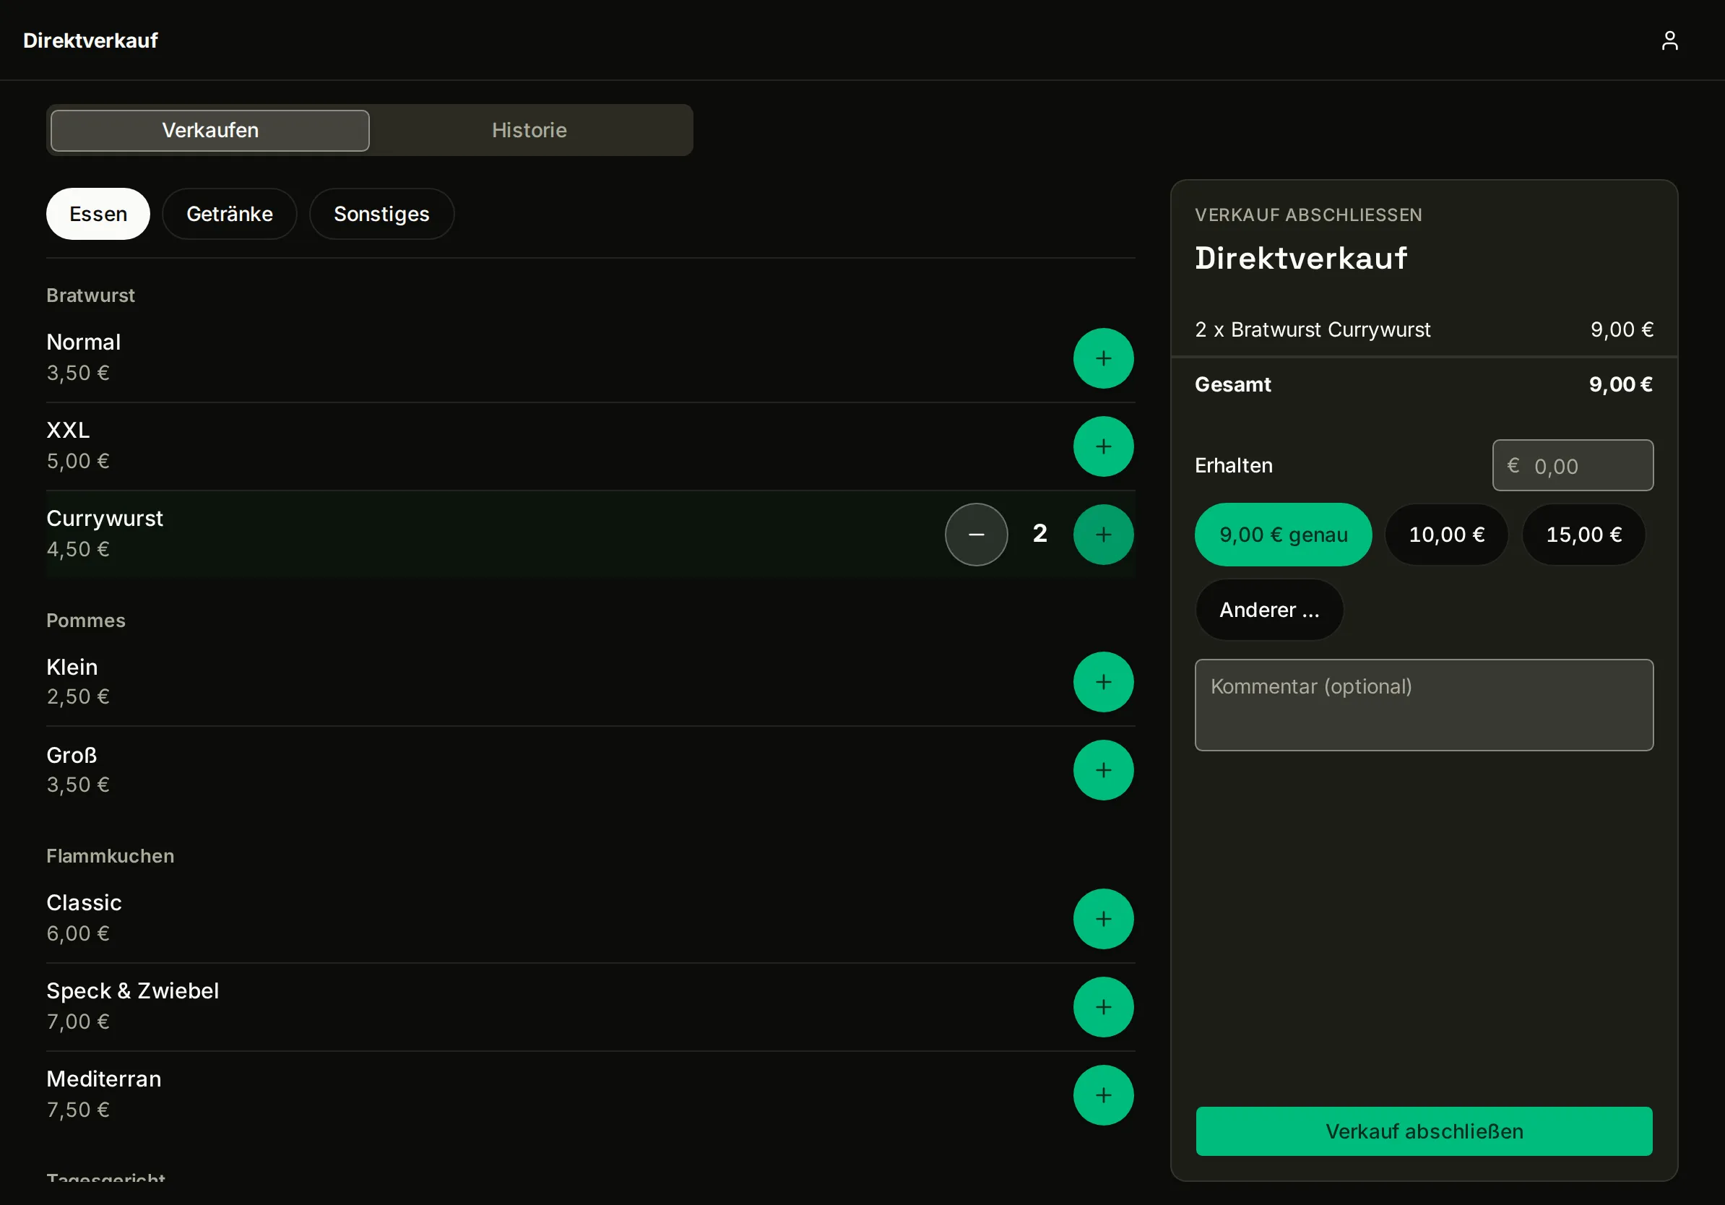
Task: Select the Getränke category
Action: pos(230,214)
